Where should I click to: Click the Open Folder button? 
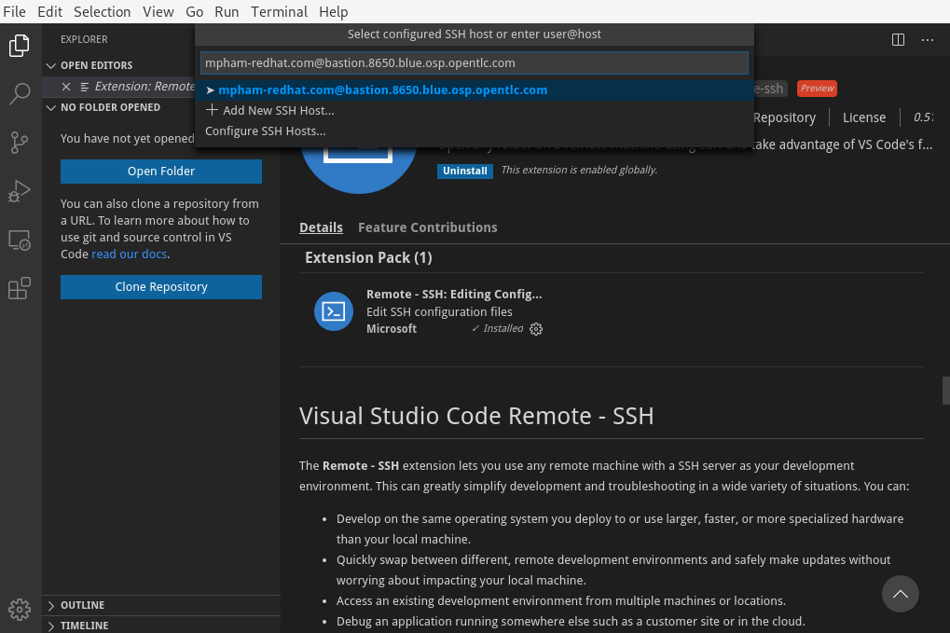point(161,172)
